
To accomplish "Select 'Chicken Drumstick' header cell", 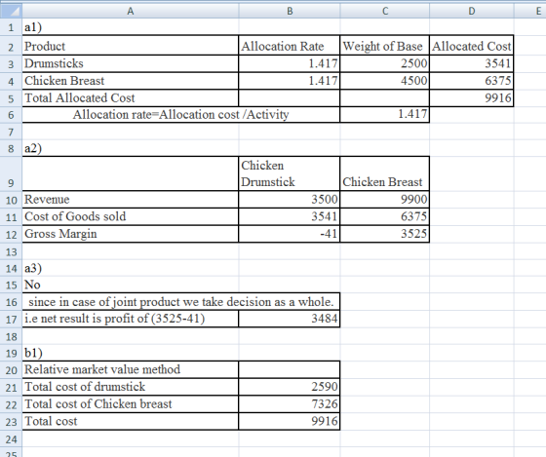I will point(290,173).
